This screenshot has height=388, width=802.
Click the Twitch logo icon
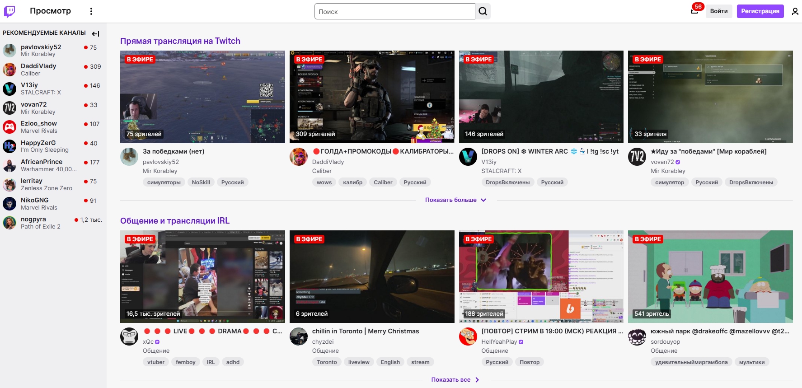click(x=9, y=11)
